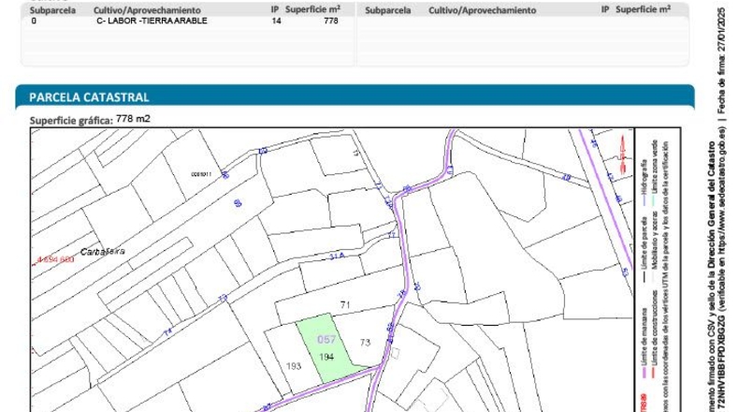
Task: Click the IP value '14' in the table
Action: [276, 21]
